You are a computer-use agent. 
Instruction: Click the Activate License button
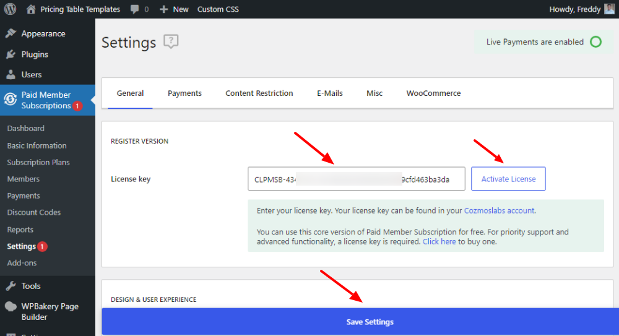[508, 179]
